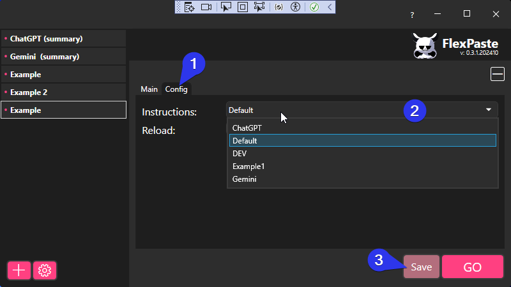Click the video camera toolbar icon
Image resolution: width=511 pixels, height=287 pixels.
206,7
